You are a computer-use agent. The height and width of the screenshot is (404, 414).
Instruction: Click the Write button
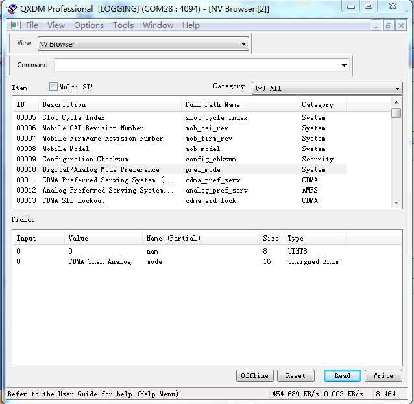(384, 375)
